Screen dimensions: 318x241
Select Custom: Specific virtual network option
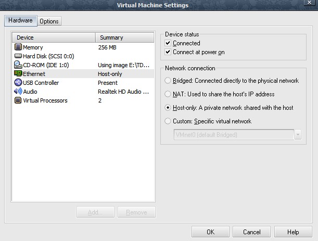(x=168, y=121)
